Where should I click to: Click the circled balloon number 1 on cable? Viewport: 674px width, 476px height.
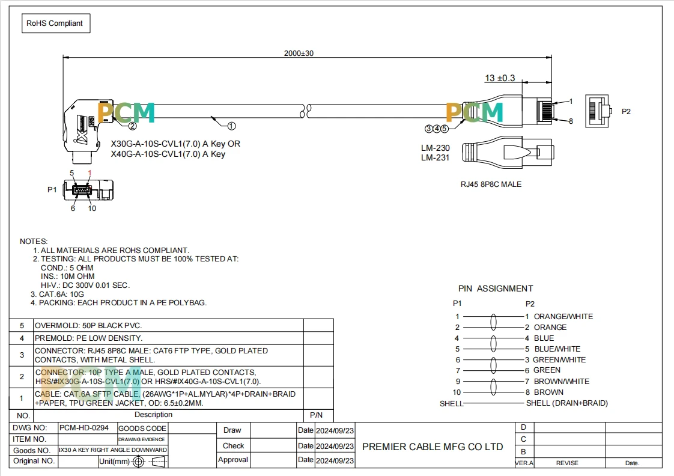pyautogui.click(x=231, y=126)
